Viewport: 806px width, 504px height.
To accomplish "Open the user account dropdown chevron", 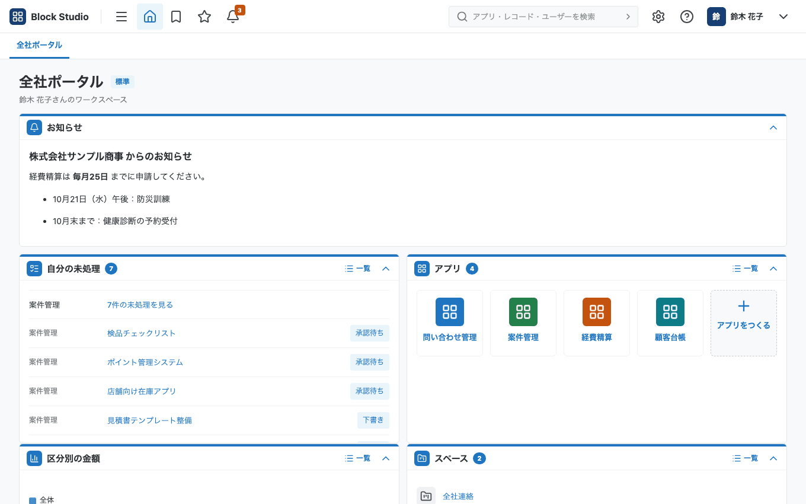I will pos(783,17).
